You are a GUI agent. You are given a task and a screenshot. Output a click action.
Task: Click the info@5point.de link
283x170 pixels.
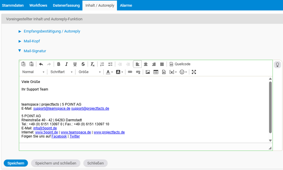pyautogui.click(x=45, y=128)
